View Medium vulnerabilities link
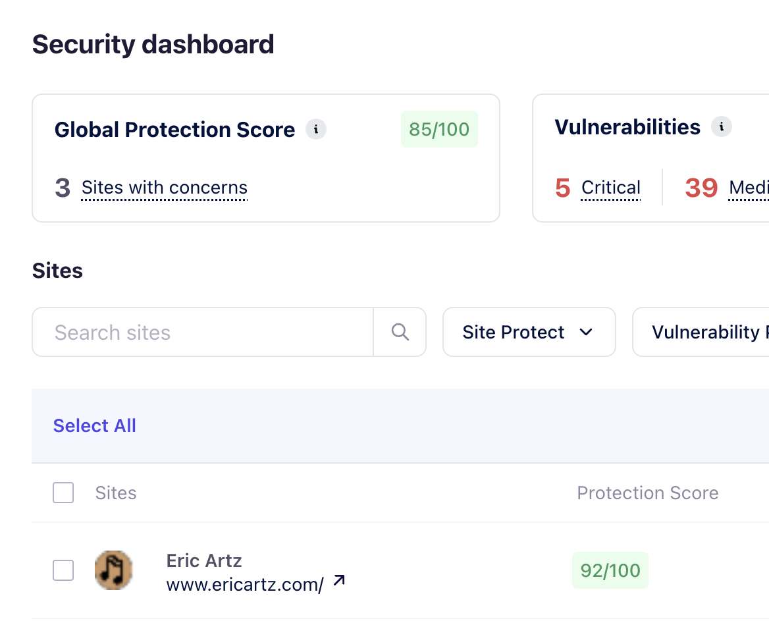The height and width of the screenshot is (623, 769). [749, 188]
